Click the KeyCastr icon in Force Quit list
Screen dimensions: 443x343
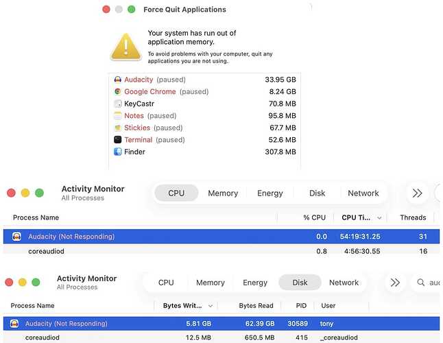point(117,104)
